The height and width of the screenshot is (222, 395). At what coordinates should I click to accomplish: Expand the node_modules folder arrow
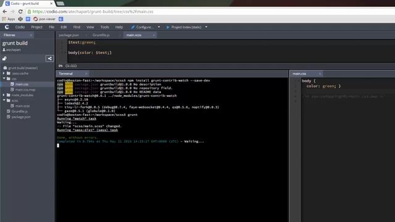click(x=4, y=95)
